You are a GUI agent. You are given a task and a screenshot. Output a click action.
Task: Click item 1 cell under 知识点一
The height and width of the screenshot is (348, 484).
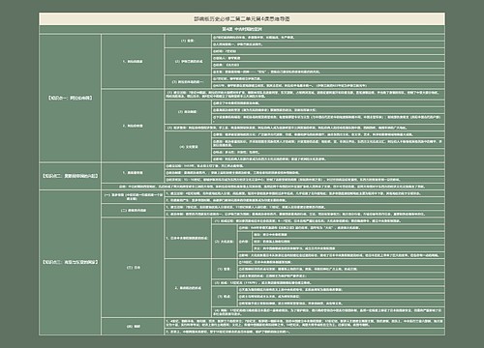(133, 61)
